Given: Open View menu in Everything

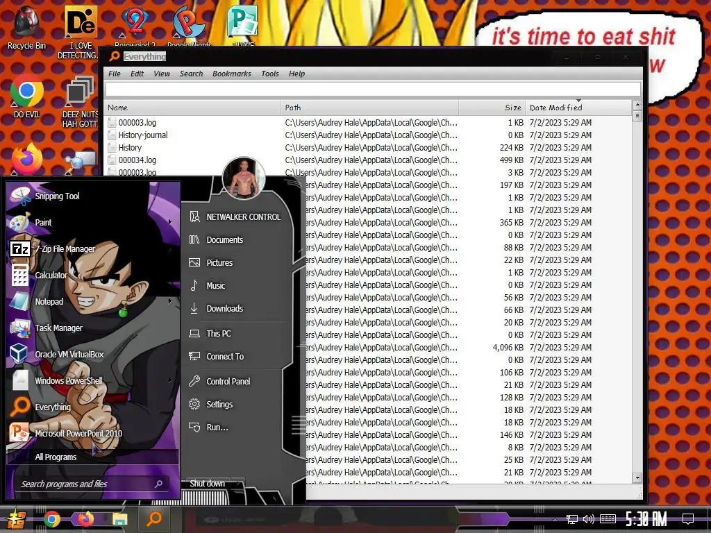Looking at the screenshot, I should [161, 74].
